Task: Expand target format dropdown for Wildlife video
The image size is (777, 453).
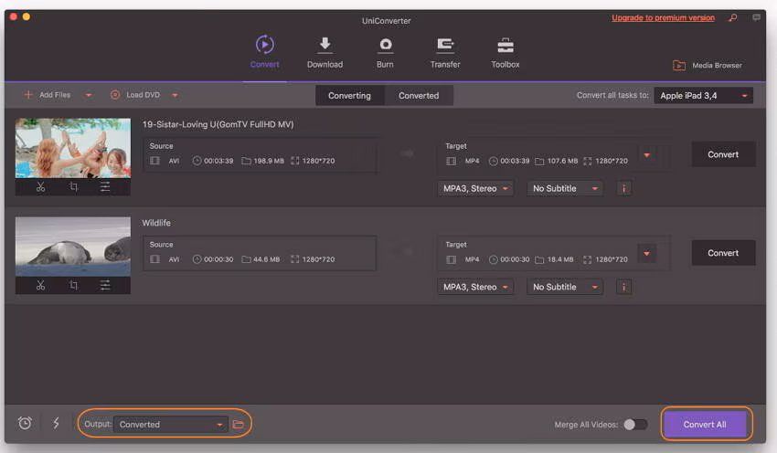Action: (x=646, y=254)
